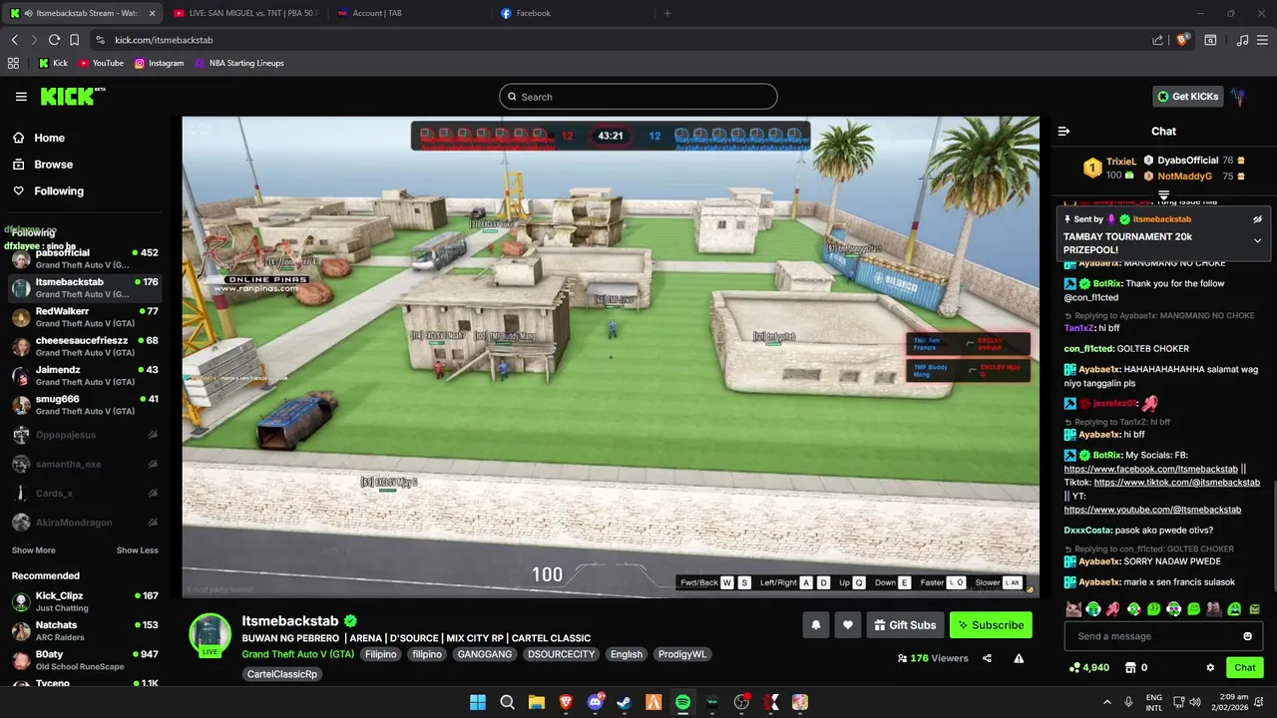Select the GANGGANG tag
Image resolution: width=1277 pixels, height=718 pixels.
484,654
